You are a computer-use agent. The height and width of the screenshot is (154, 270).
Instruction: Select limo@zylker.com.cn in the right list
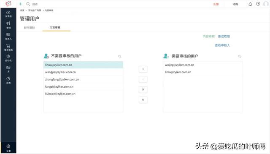click(203, 72)
